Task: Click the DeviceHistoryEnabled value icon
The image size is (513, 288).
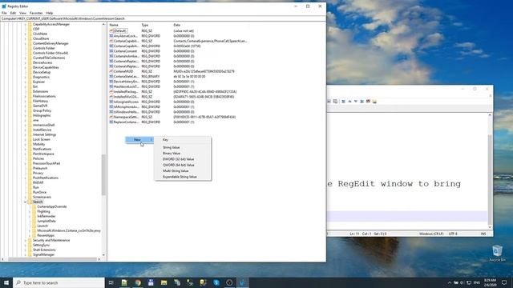Action: pos(111,82)
